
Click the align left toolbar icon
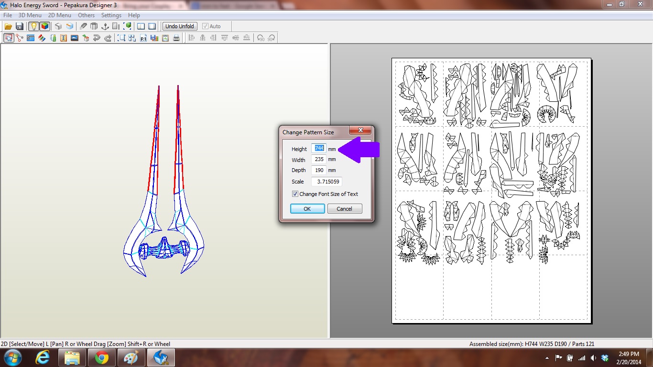tap(192, 38)
